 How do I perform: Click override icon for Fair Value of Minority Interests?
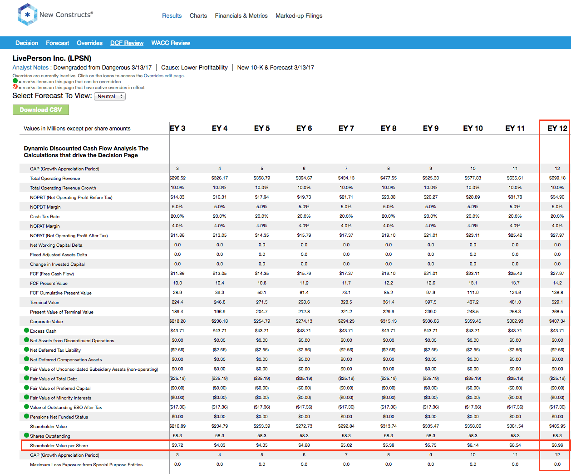click(x=27, y=397)
